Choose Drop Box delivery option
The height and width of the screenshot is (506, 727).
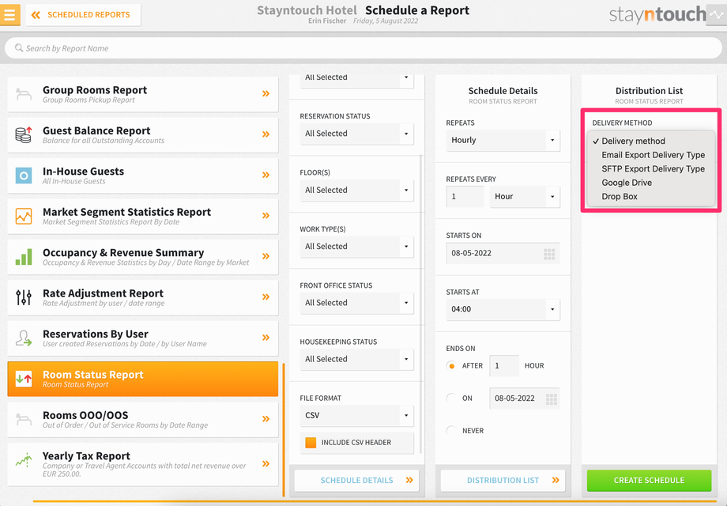(651, 197)
